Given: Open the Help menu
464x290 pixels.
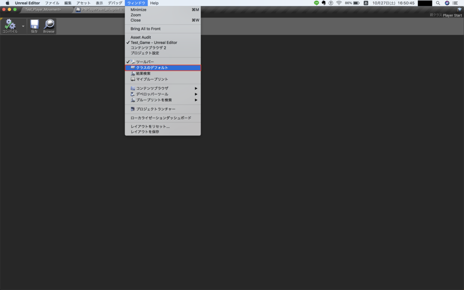Looking at the screenshot, I should point(154,3).
